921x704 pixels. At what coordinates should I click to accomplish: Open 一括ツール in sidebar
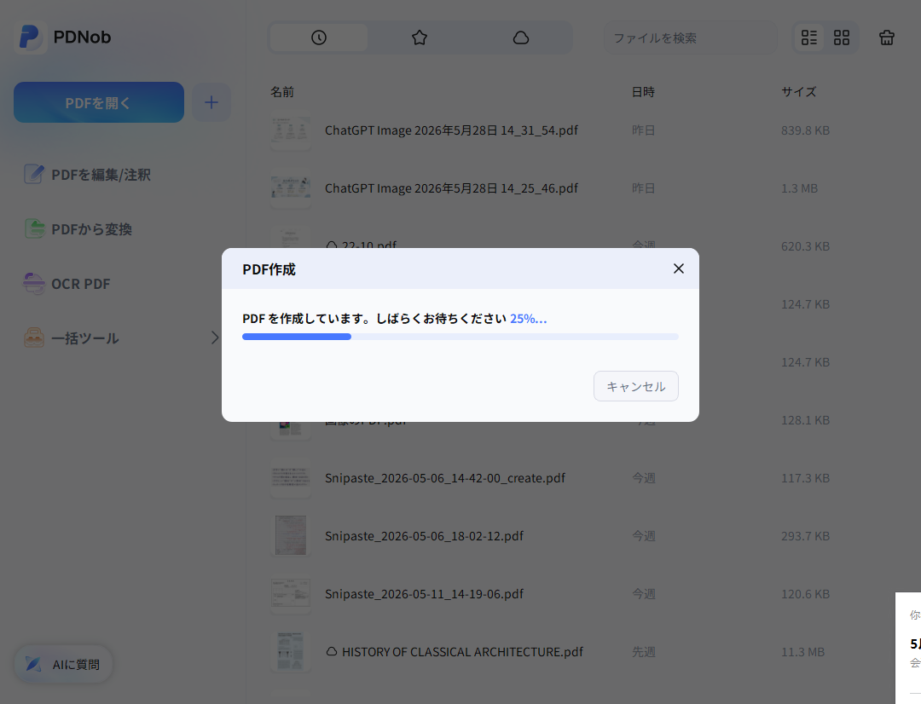tap(120, 338)
